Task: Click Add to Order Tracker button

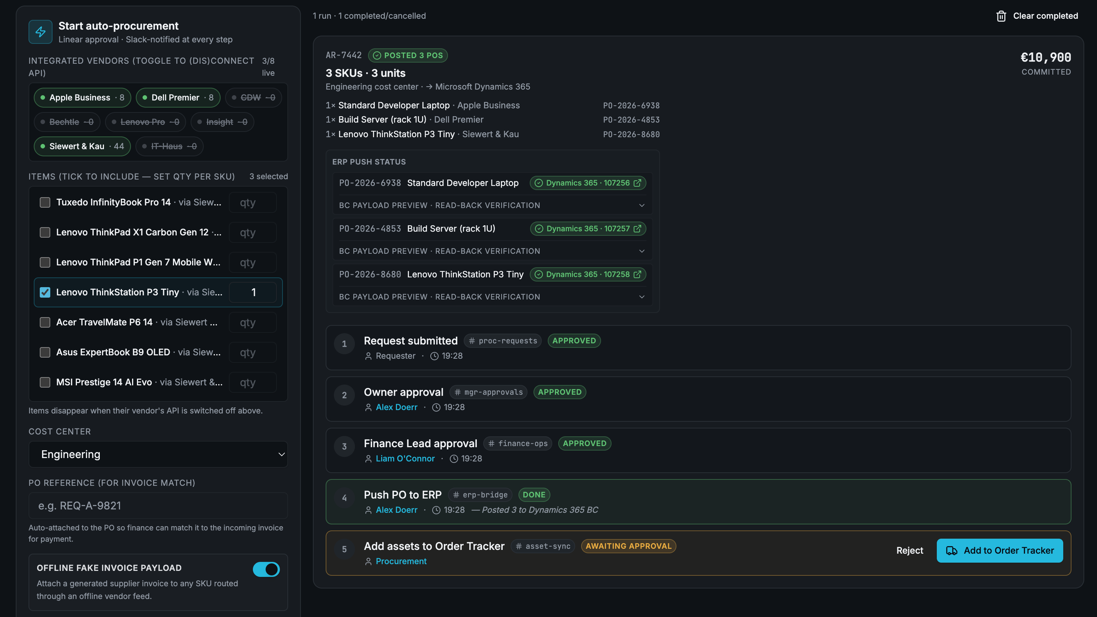Action: coord(999,551)
